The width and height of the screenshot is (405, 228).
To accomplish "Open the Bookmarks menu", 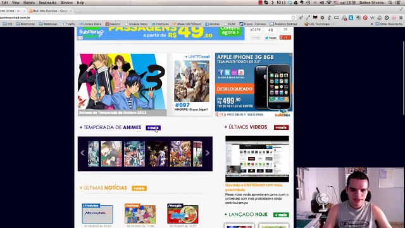I will pos(47,3).
